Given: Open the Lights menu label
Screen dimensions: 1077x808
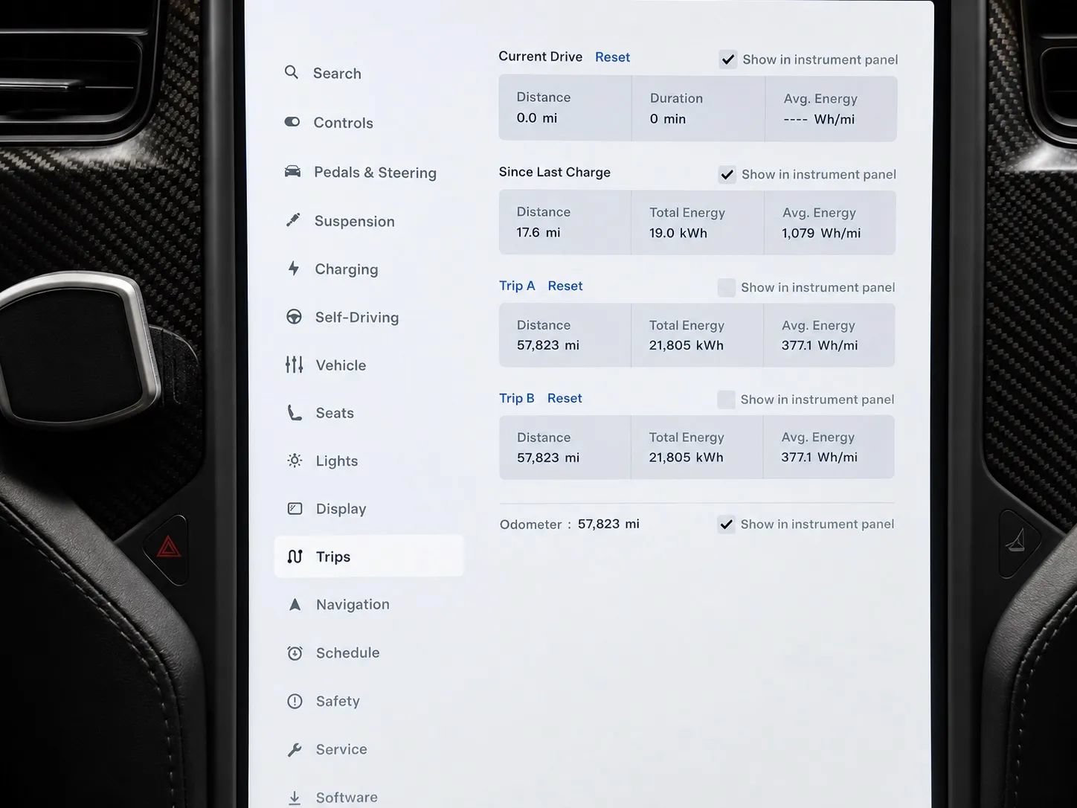Looking at the screenshot, I should [x=337, y=461].
